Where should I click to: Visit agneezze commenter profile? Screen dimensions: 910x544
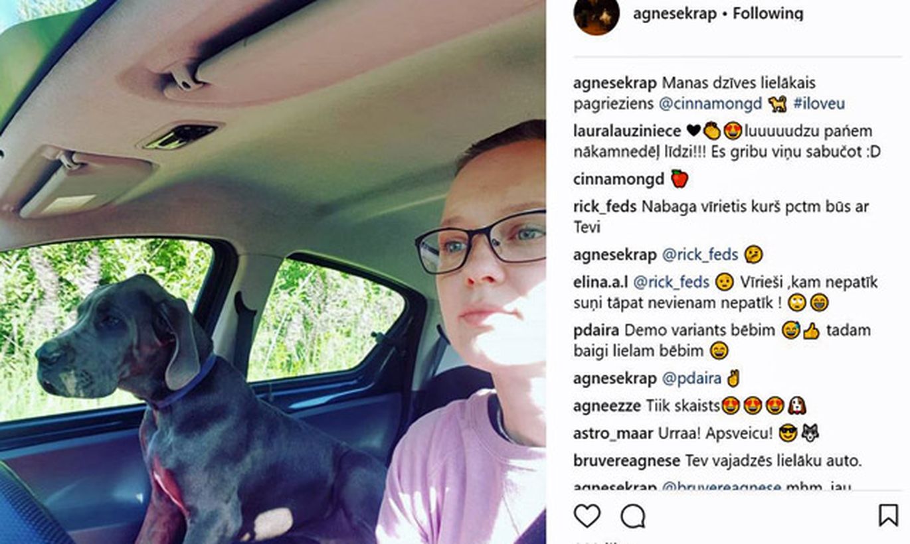[x=607, y=406]
